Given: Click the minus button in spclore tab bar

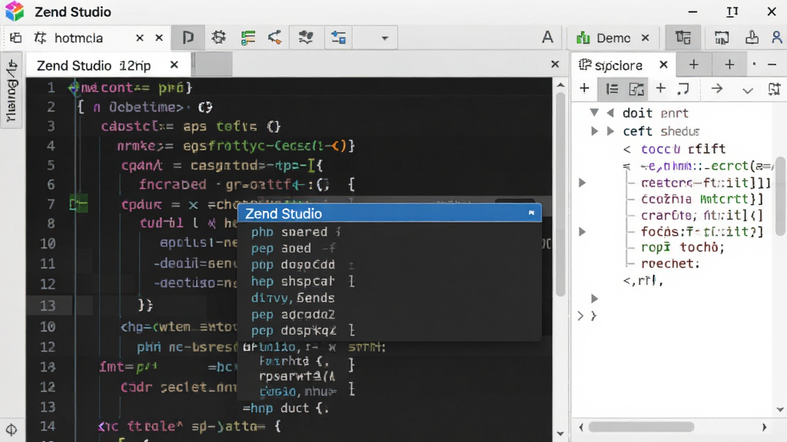Looking at the screenshot, I should point(772,64).
